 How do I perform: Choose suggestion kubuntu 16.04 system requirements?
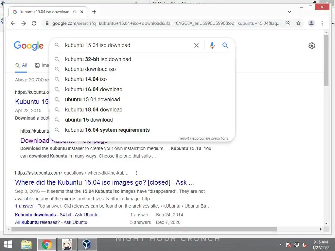(x=142, y=130)
